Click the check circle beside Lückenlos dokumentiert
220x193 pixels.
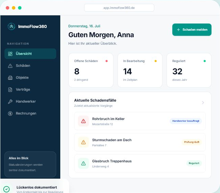point(6,189)
